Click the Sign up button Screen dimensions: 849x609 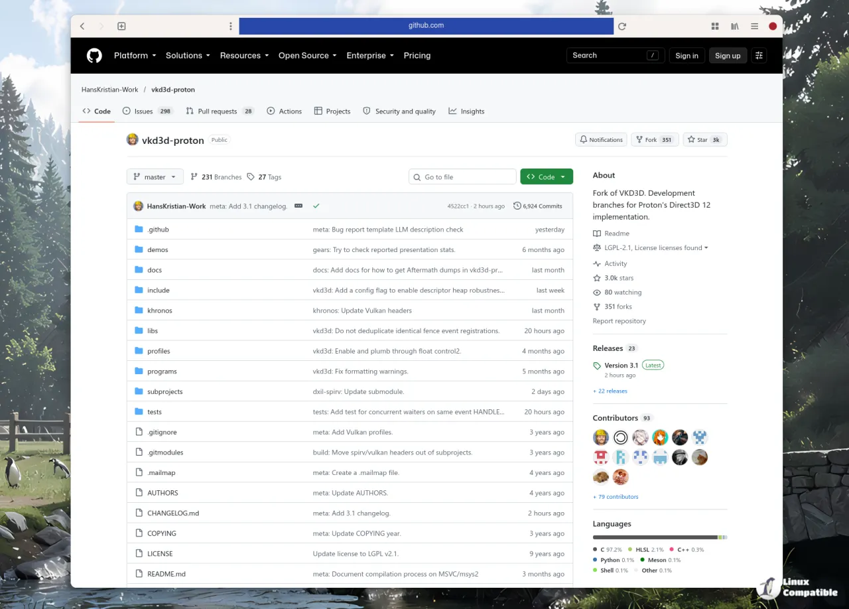tap(728, 56)
